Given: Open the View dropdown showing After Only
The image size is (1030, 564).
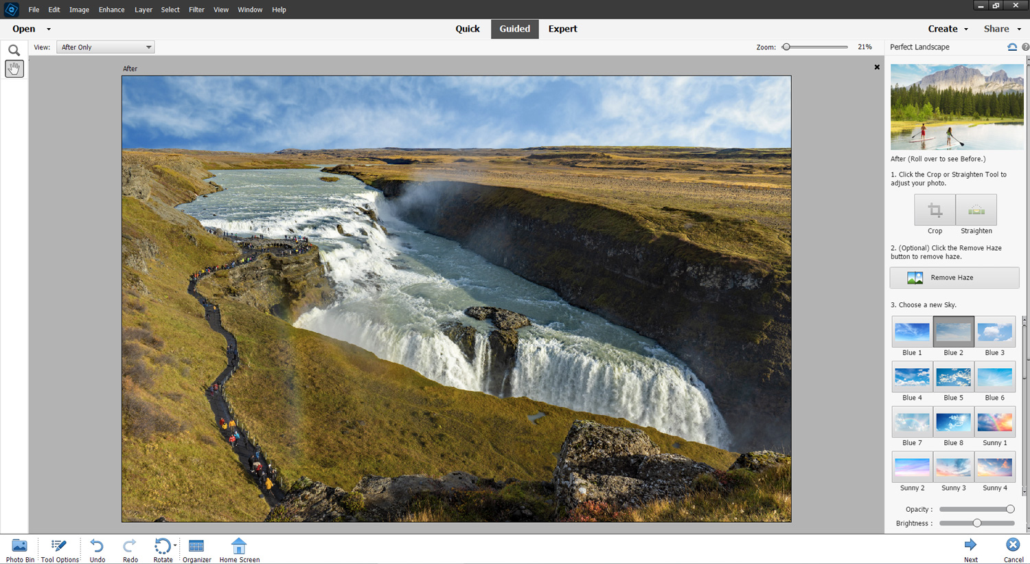Looking at the screenshot, I should (x=104, y=47).
